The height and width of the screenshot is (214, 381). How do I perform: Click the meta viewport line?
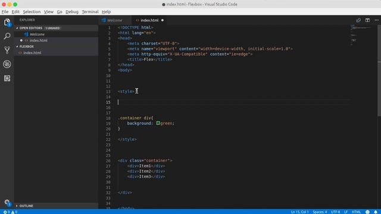210,49
